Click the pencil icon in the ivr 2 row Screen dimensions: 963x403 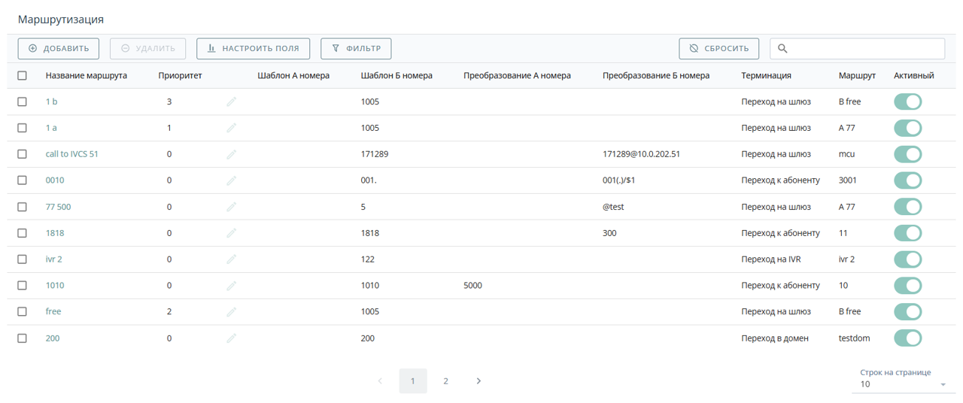[231, 259]
